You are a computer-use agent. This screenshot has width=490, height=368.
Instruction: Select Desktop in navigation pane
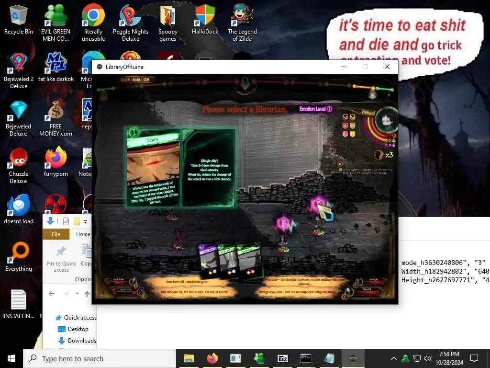pos(74,329)
